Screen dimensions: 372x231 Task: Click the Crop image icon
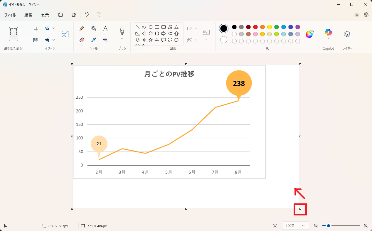35,28
